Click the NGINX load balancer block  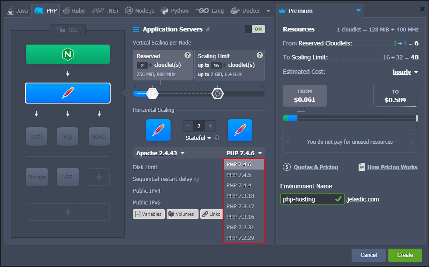click(67, 54)
